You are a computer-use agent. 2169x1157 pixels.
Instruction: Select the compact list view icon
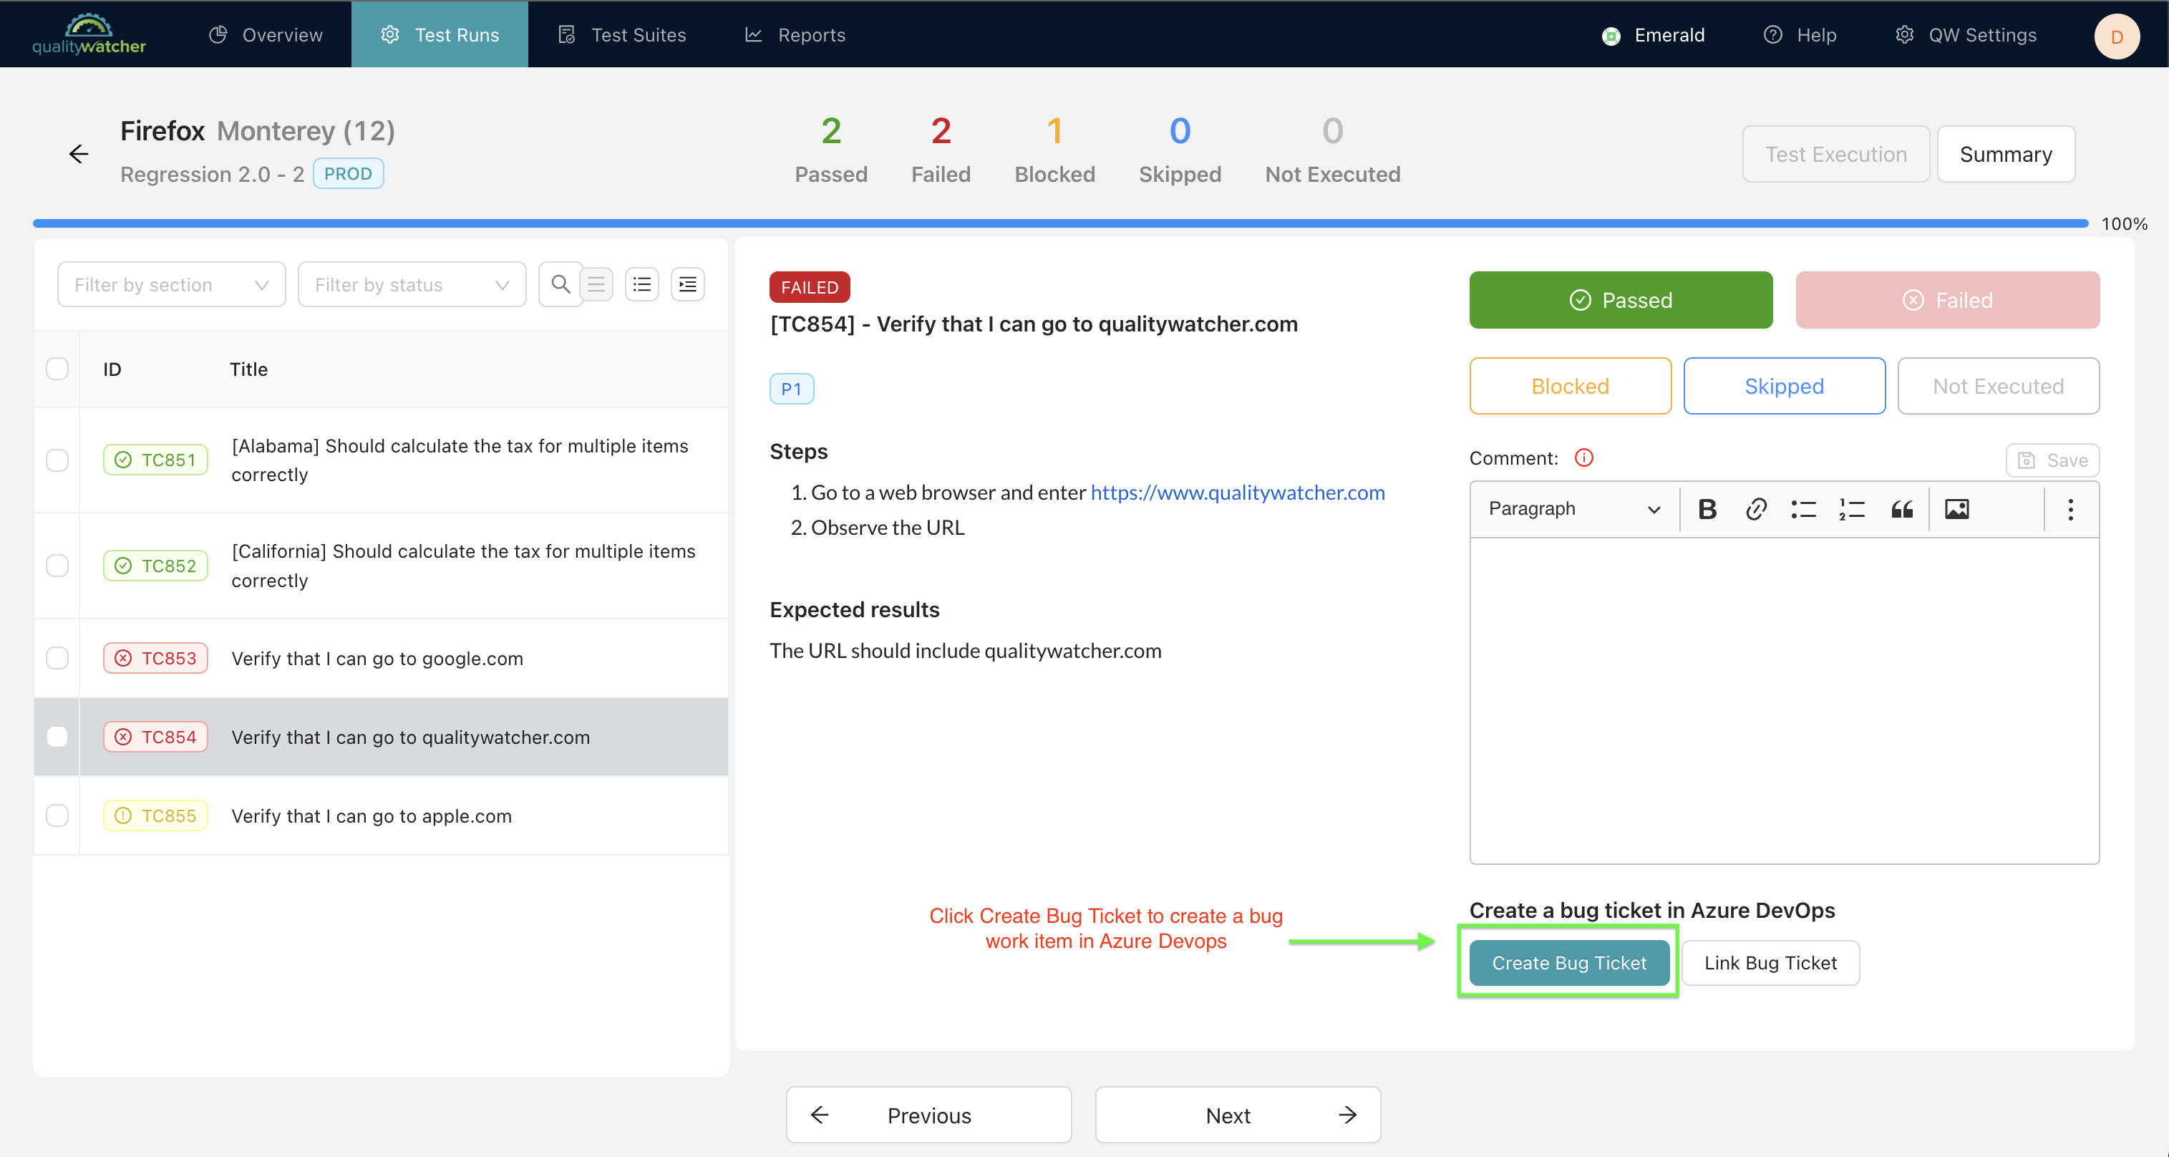[x=596, y=285]
